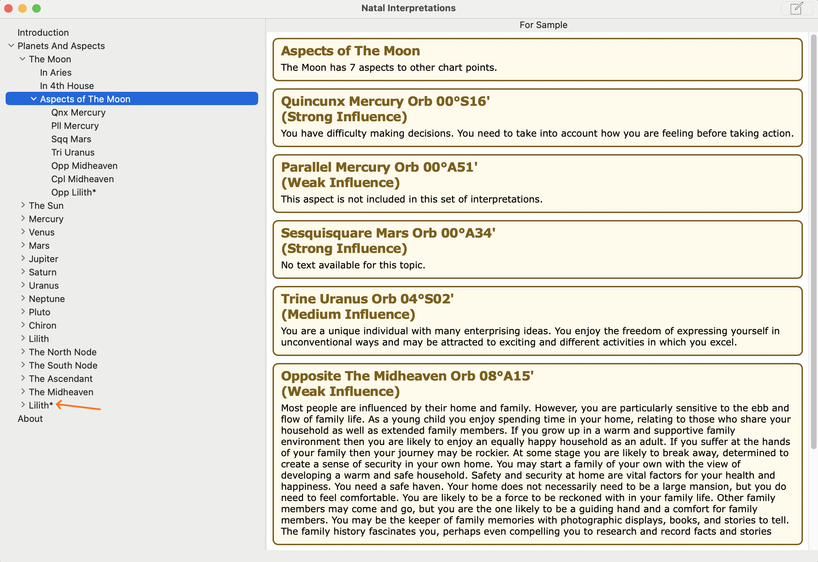The image size is (818, 562).
Task: Select Jupiter label in sidebar
Action: pos(43,259)
